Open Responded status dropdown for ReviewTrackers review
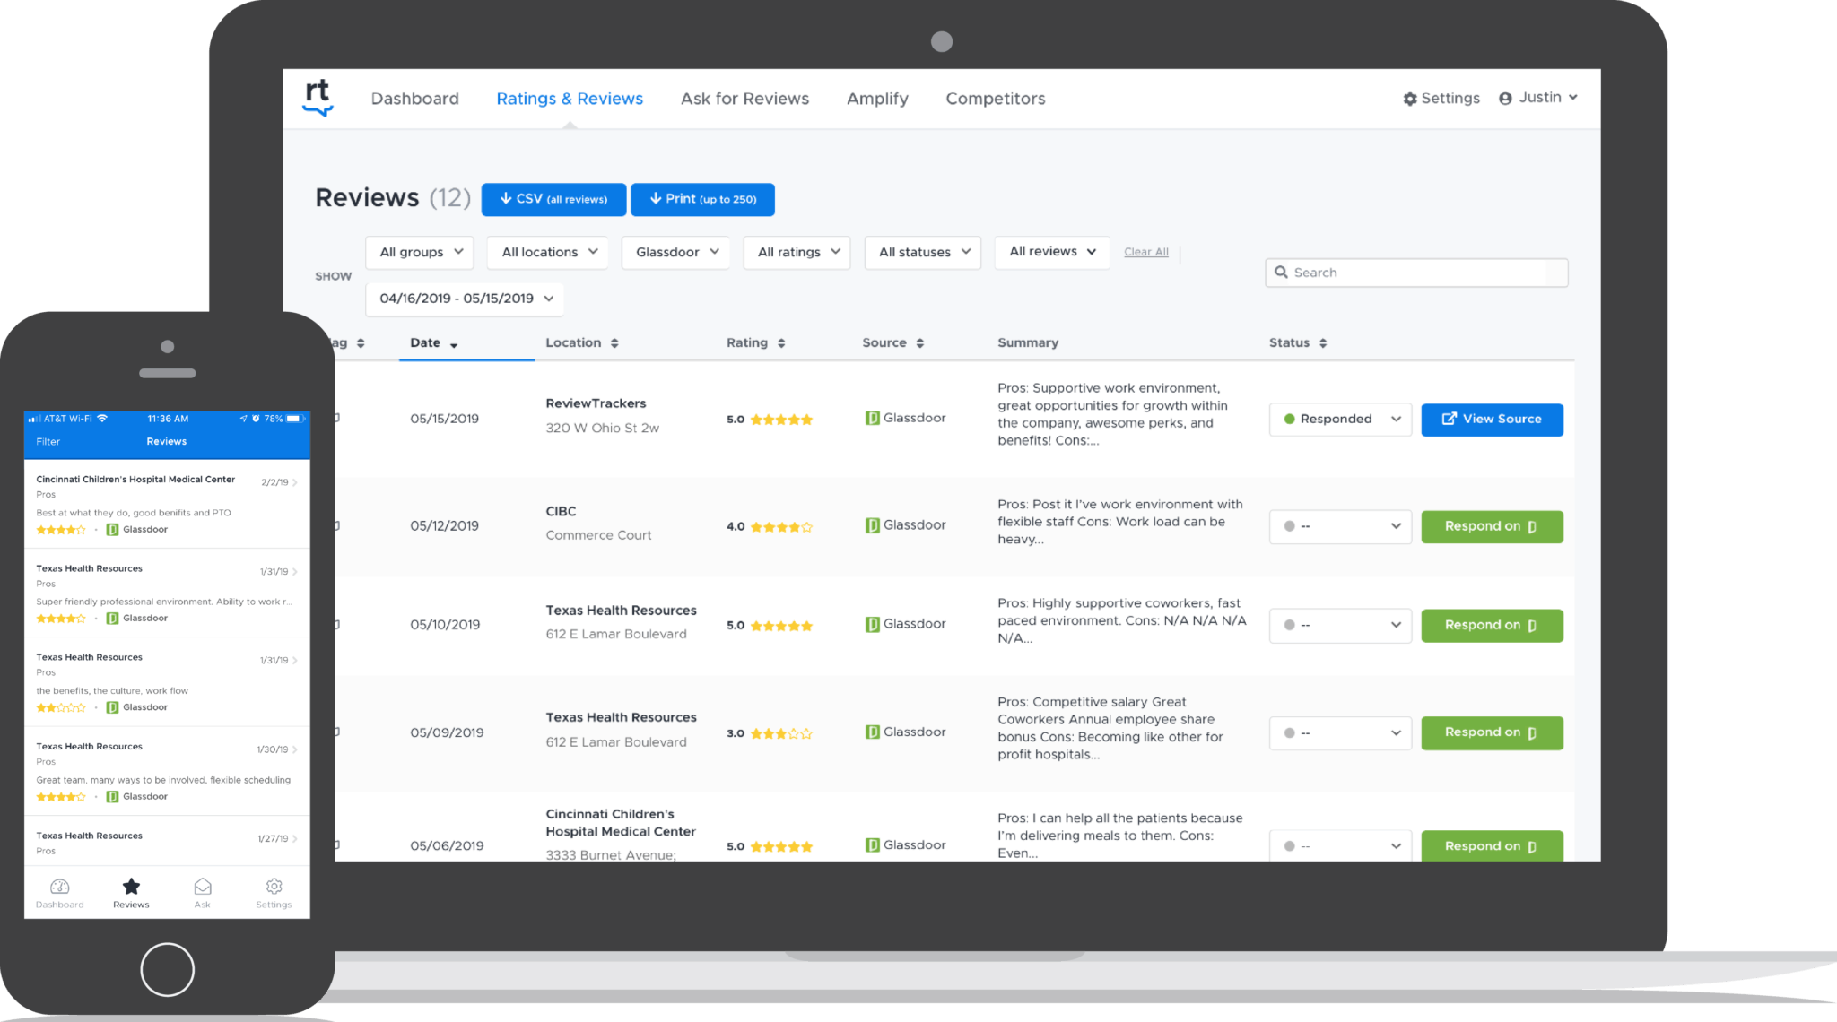This screenshot has width=1837, height=1022. pos(1341,420)
